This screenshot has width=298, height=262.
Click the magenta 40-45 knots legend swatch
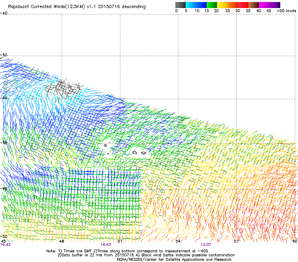click(264, 5)
